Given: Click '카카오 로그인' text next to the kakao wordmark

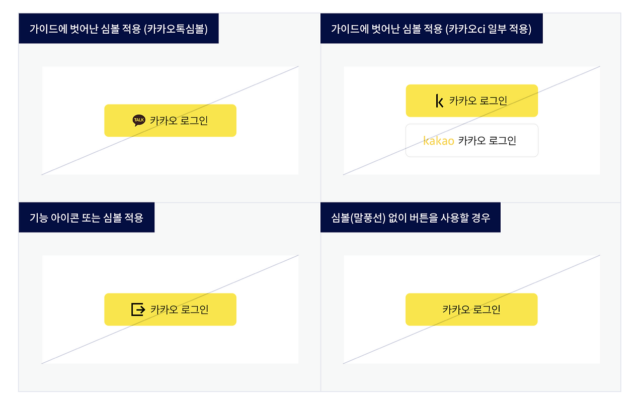Looking at the screenshot, I should [487, 141].
